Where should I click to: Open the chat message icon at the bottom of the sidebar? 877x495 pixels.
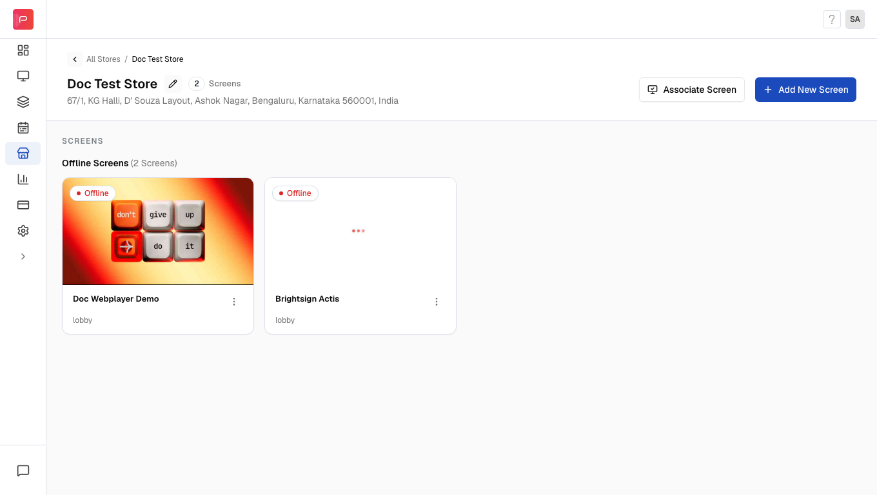(x=23, y=471)
